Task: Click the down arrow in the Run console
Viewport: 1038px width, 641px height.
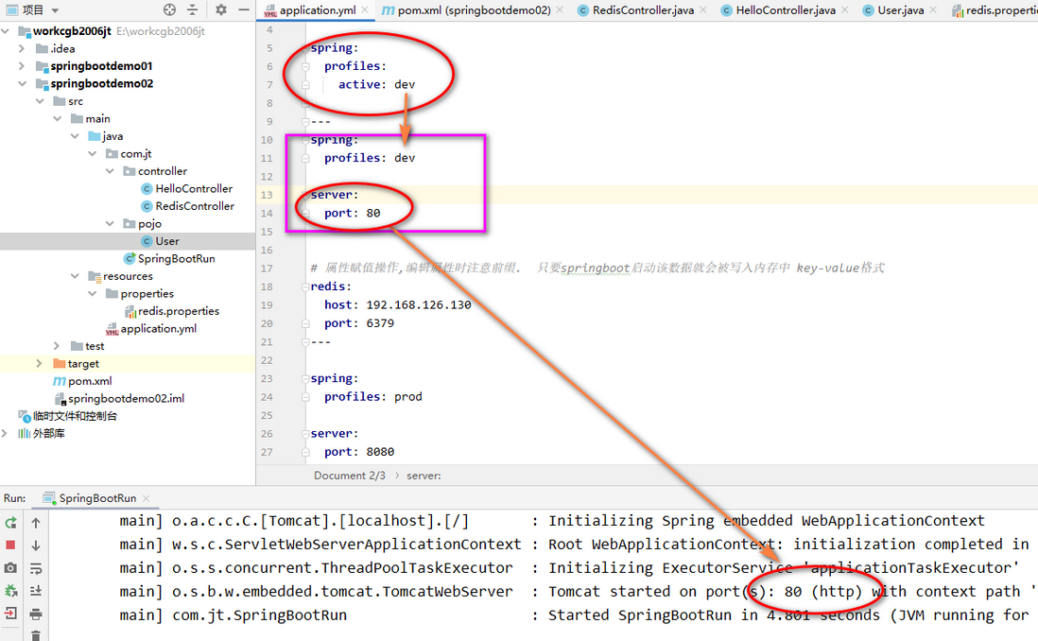Action: pyautogui.click(x=36, y=546)
